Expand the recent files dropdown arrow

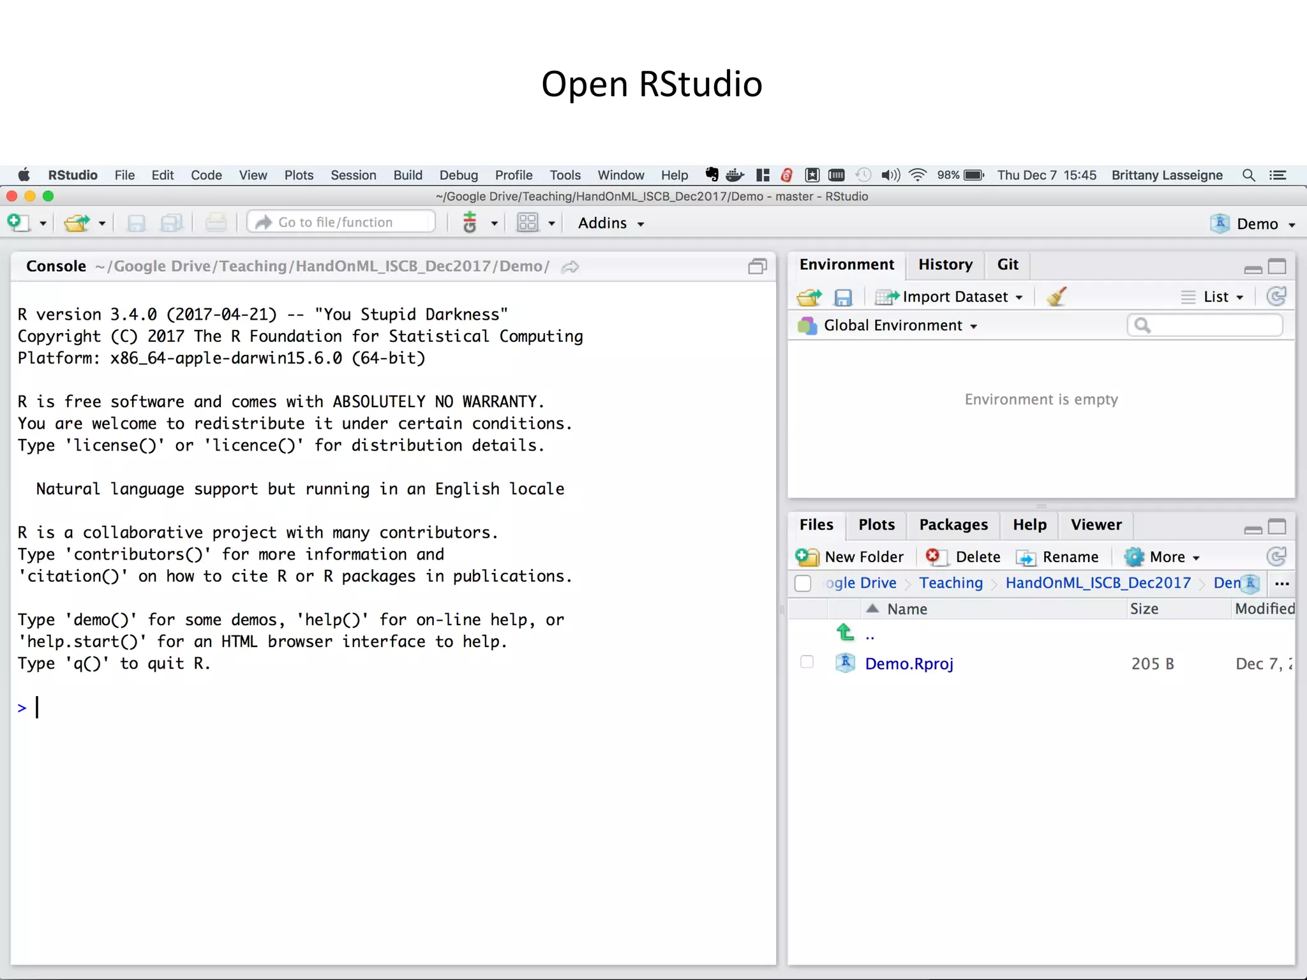click(102, 224)
